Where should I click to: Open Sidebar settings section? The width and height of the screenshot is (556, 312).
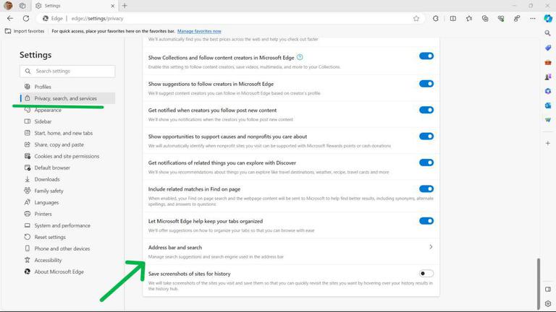coord(67,121)
